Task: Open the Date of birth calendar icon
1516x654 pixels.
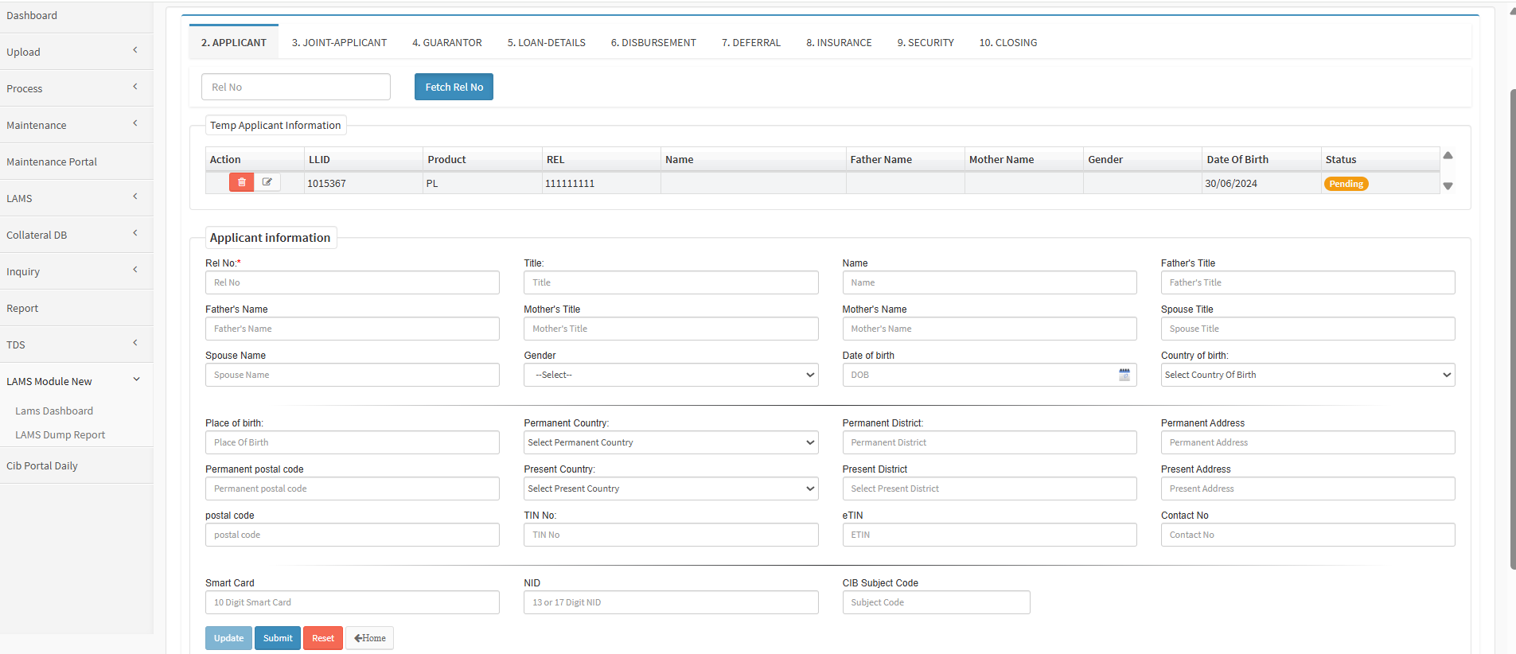Action: 1124,375
